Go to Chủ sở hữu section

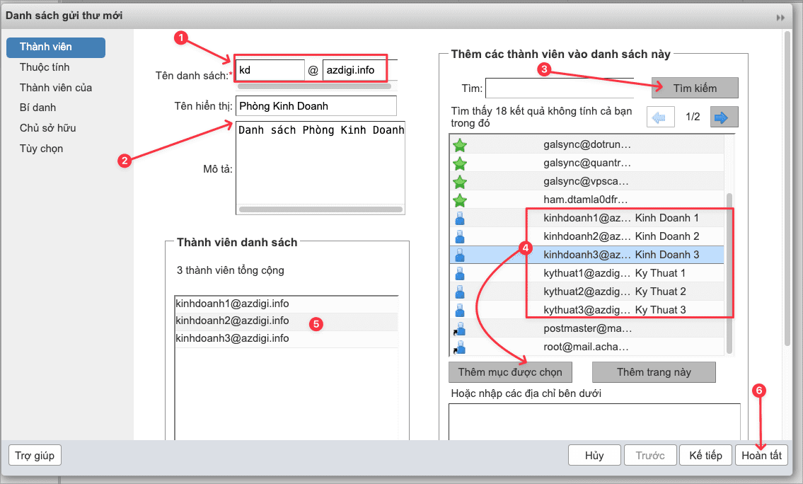click(x=48, y=128)
